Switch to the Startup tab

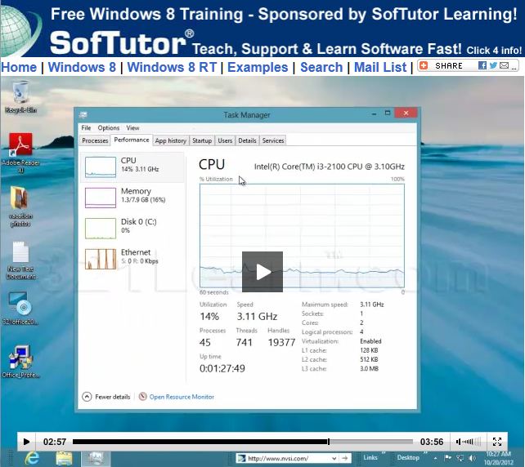tap(202, 140)
